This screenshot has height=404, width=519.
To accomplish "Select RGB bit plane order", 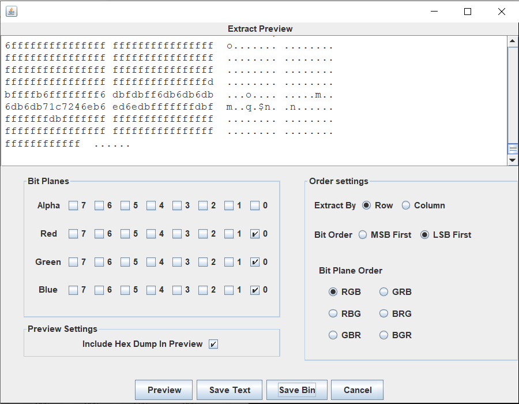I will (333, 291).
